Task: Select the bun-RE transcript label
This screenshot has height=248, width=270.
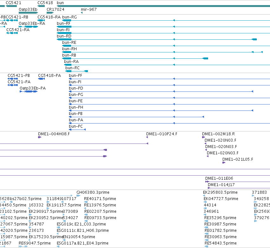Action: point(69,43)
